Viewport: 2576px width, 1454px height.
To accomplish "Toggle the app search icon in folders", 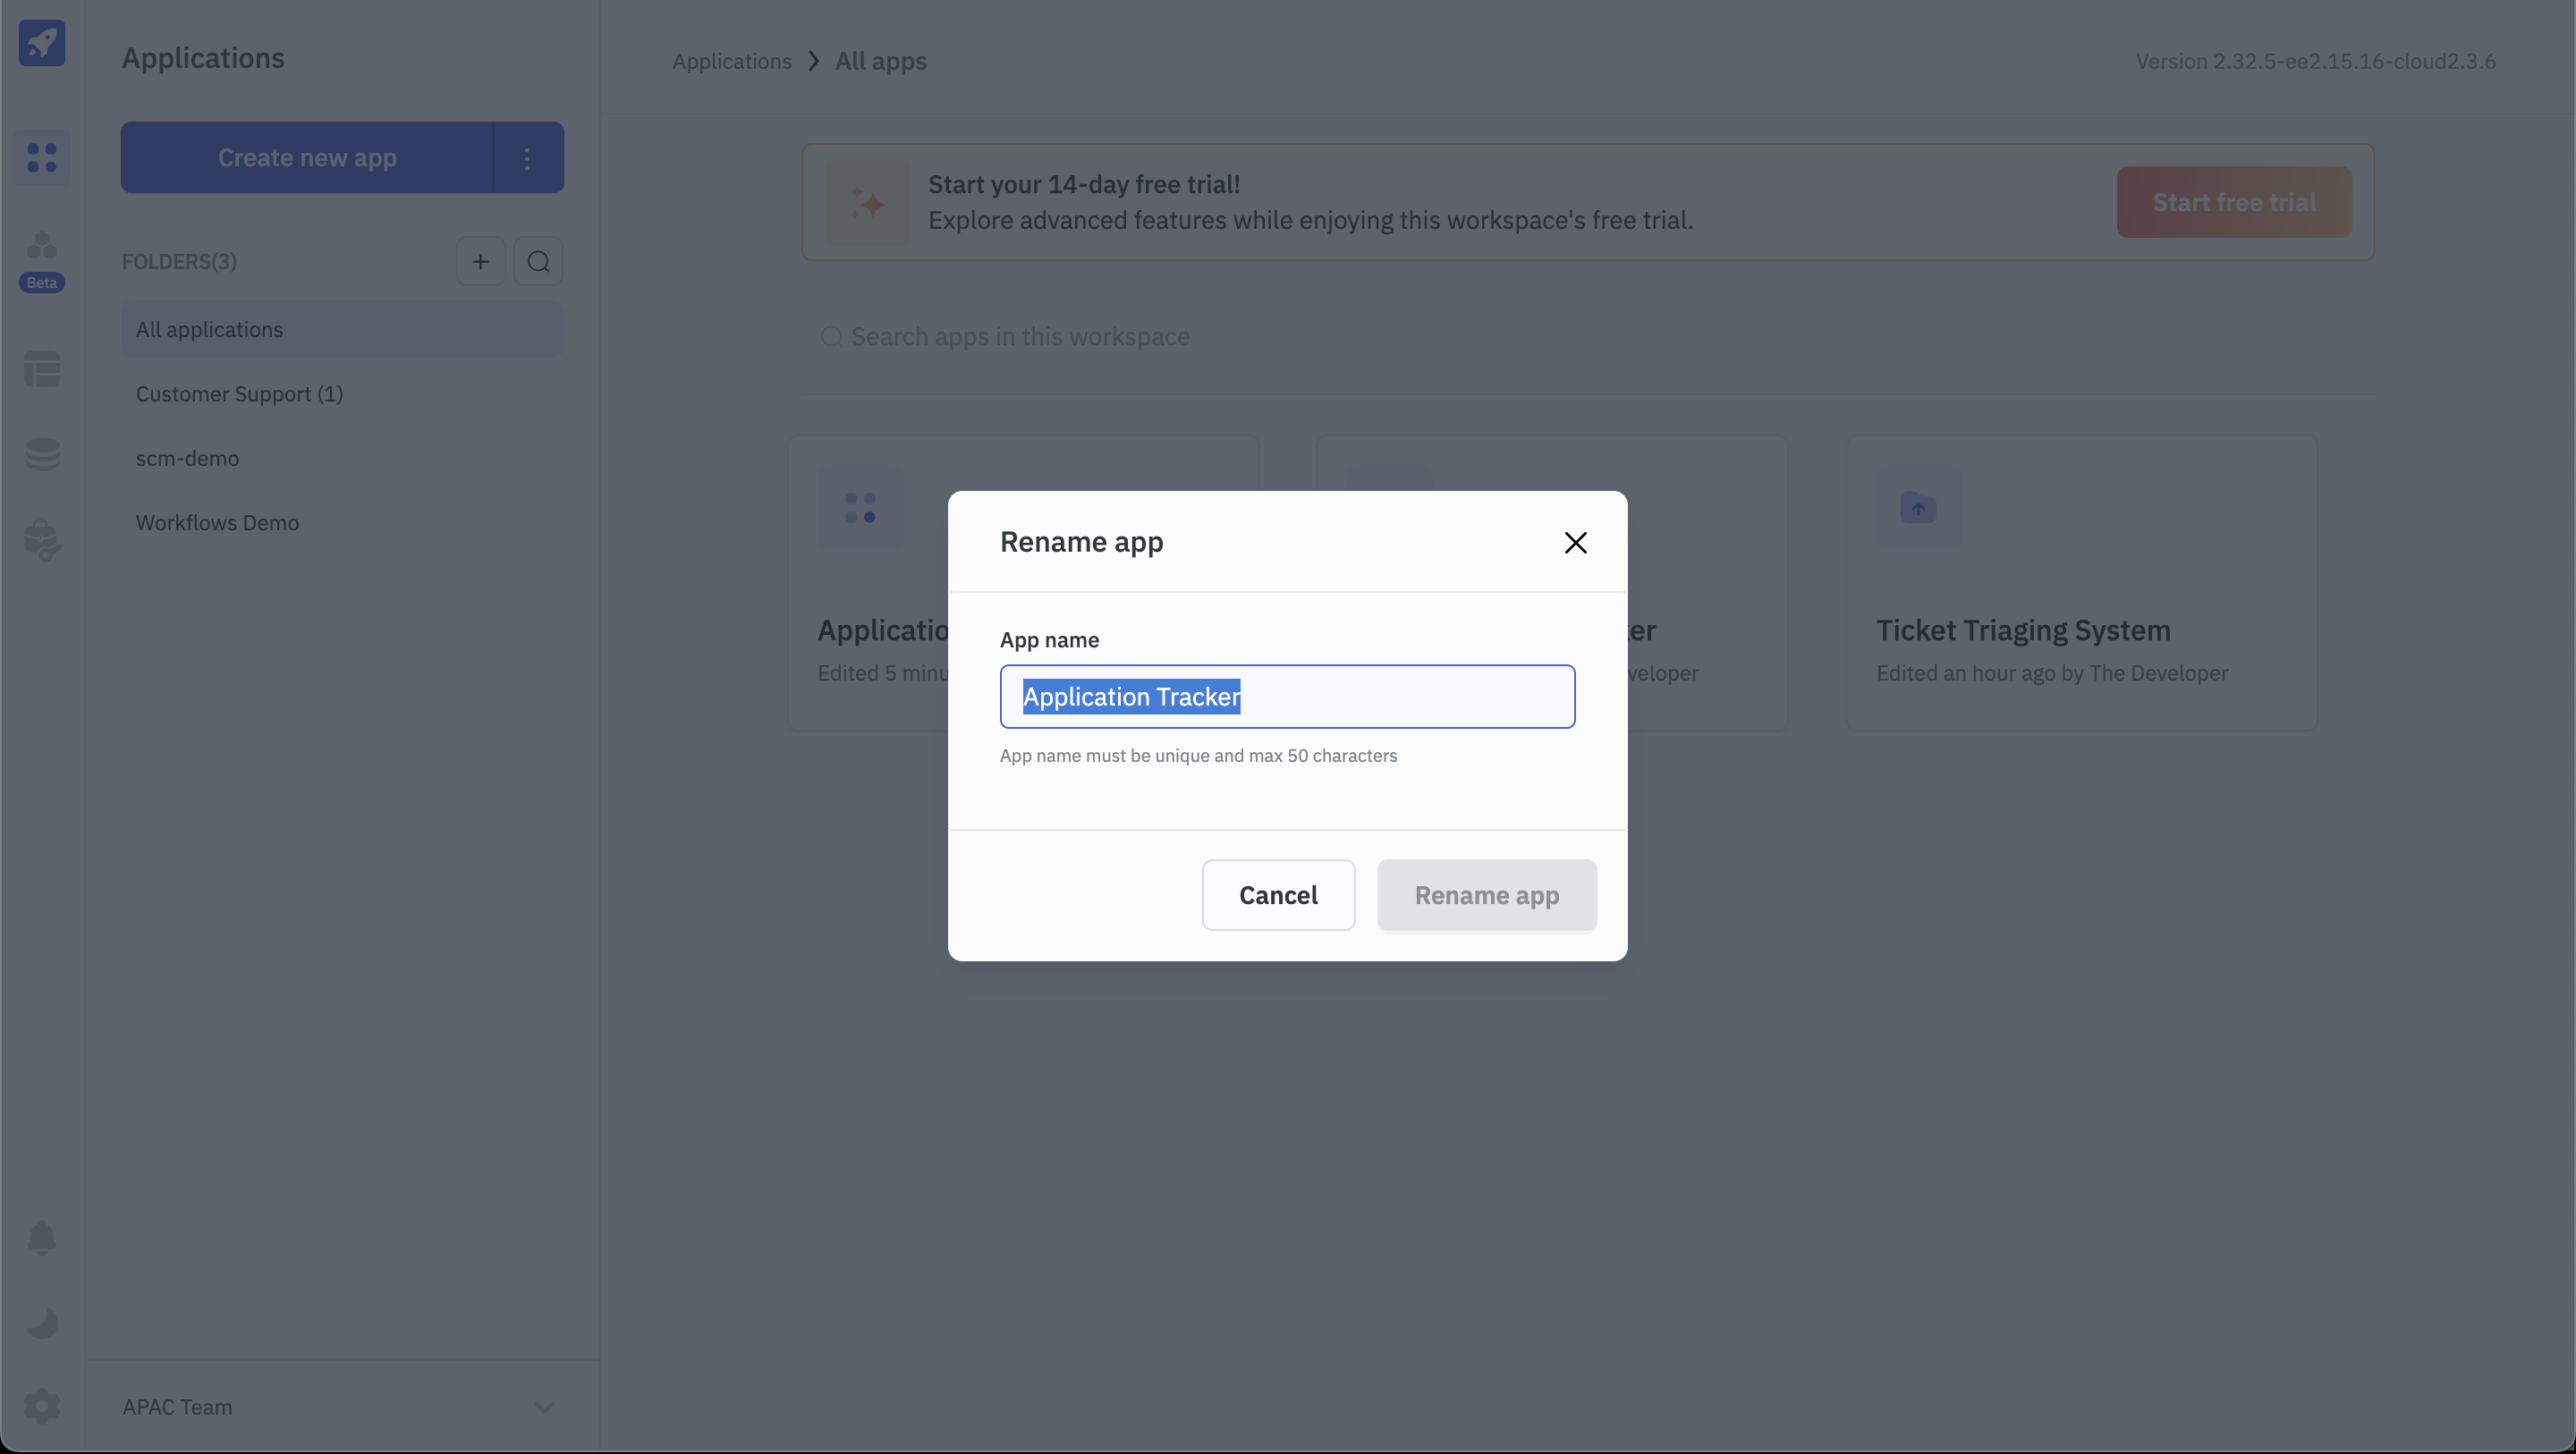I will pyautogui.click(x=538, y=260).
